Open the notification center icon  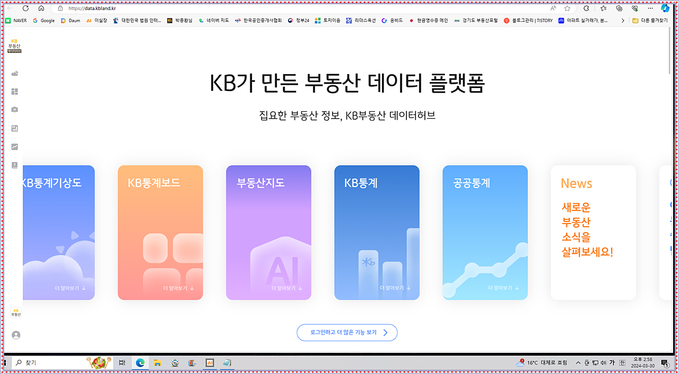click(x=665, y=363)
